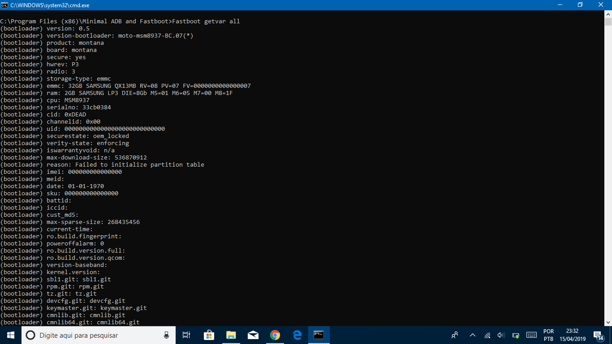Click the 'Fastboot getvar all' command text
This screenshot has width=612, height=344.
pyautogui.click(x=206, y=21)
